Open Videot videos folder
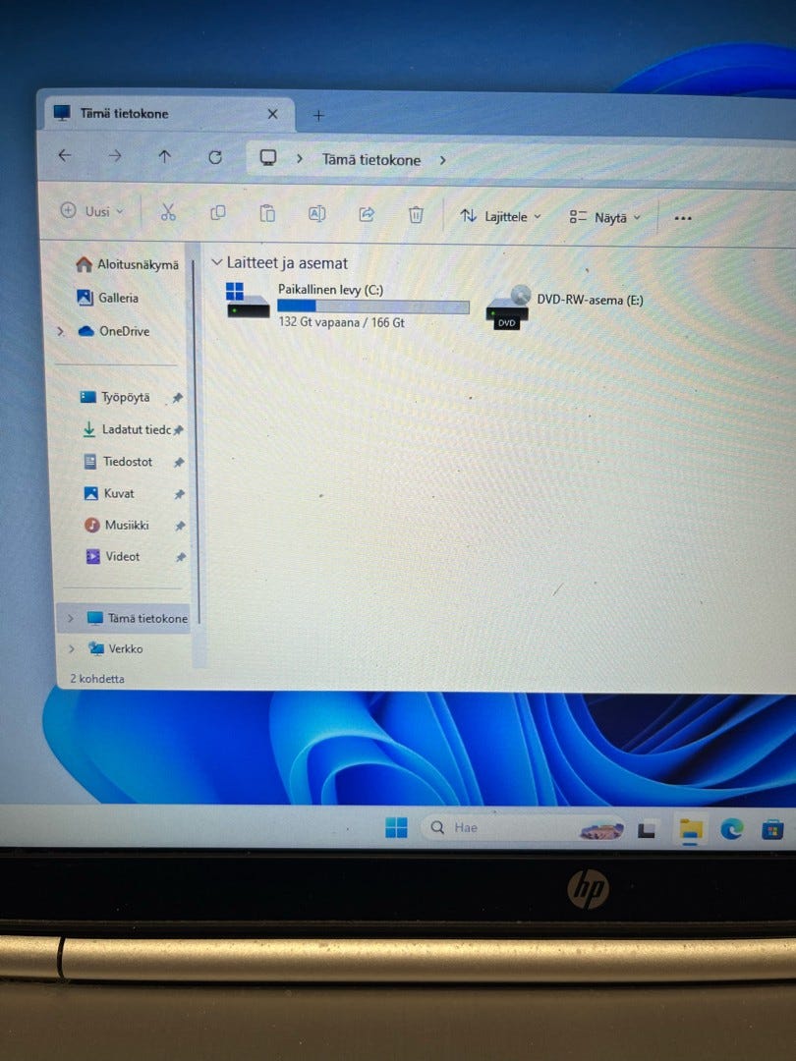Screen dimensions: 796x1061 click(112, 556)
